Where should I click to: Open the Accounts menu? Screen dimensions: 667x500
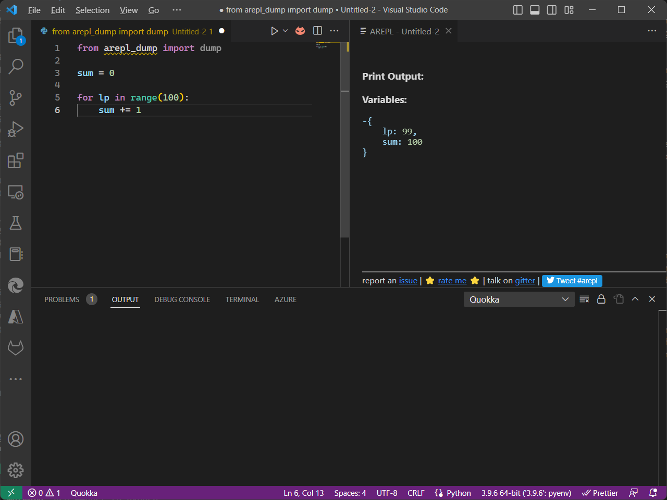tap(16, 439)
